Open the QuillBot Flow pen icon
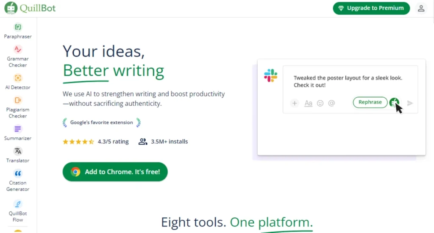Viewport: 434px width, 233px height. (18, 204)
